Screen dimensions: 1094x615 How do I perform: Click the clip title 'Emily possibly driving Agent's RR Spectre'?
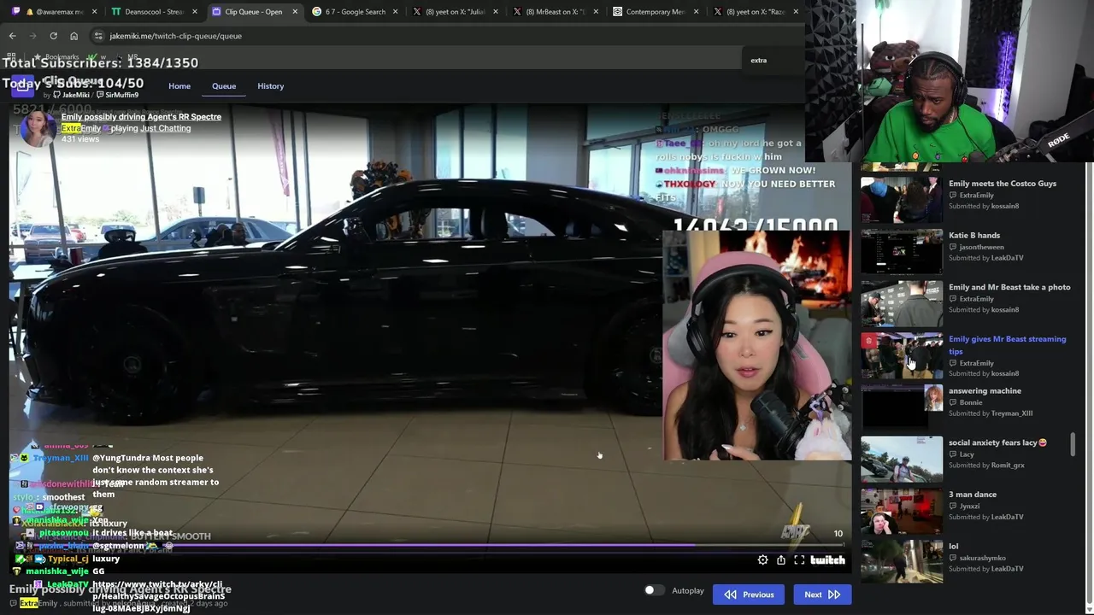[141, 117]
